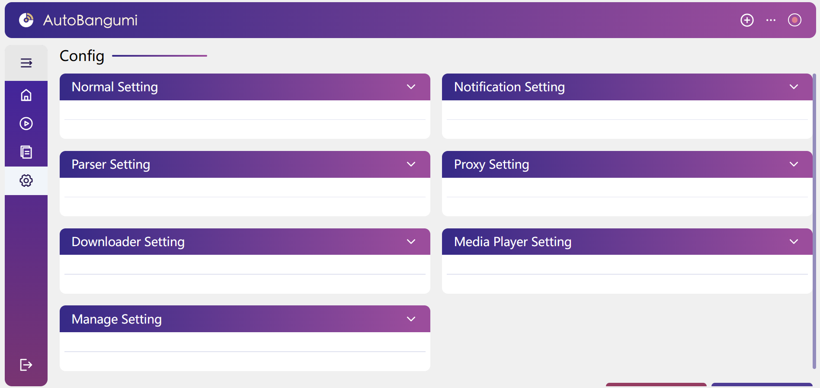Expand the Parser Setting chevron

[x=411, y=164]
